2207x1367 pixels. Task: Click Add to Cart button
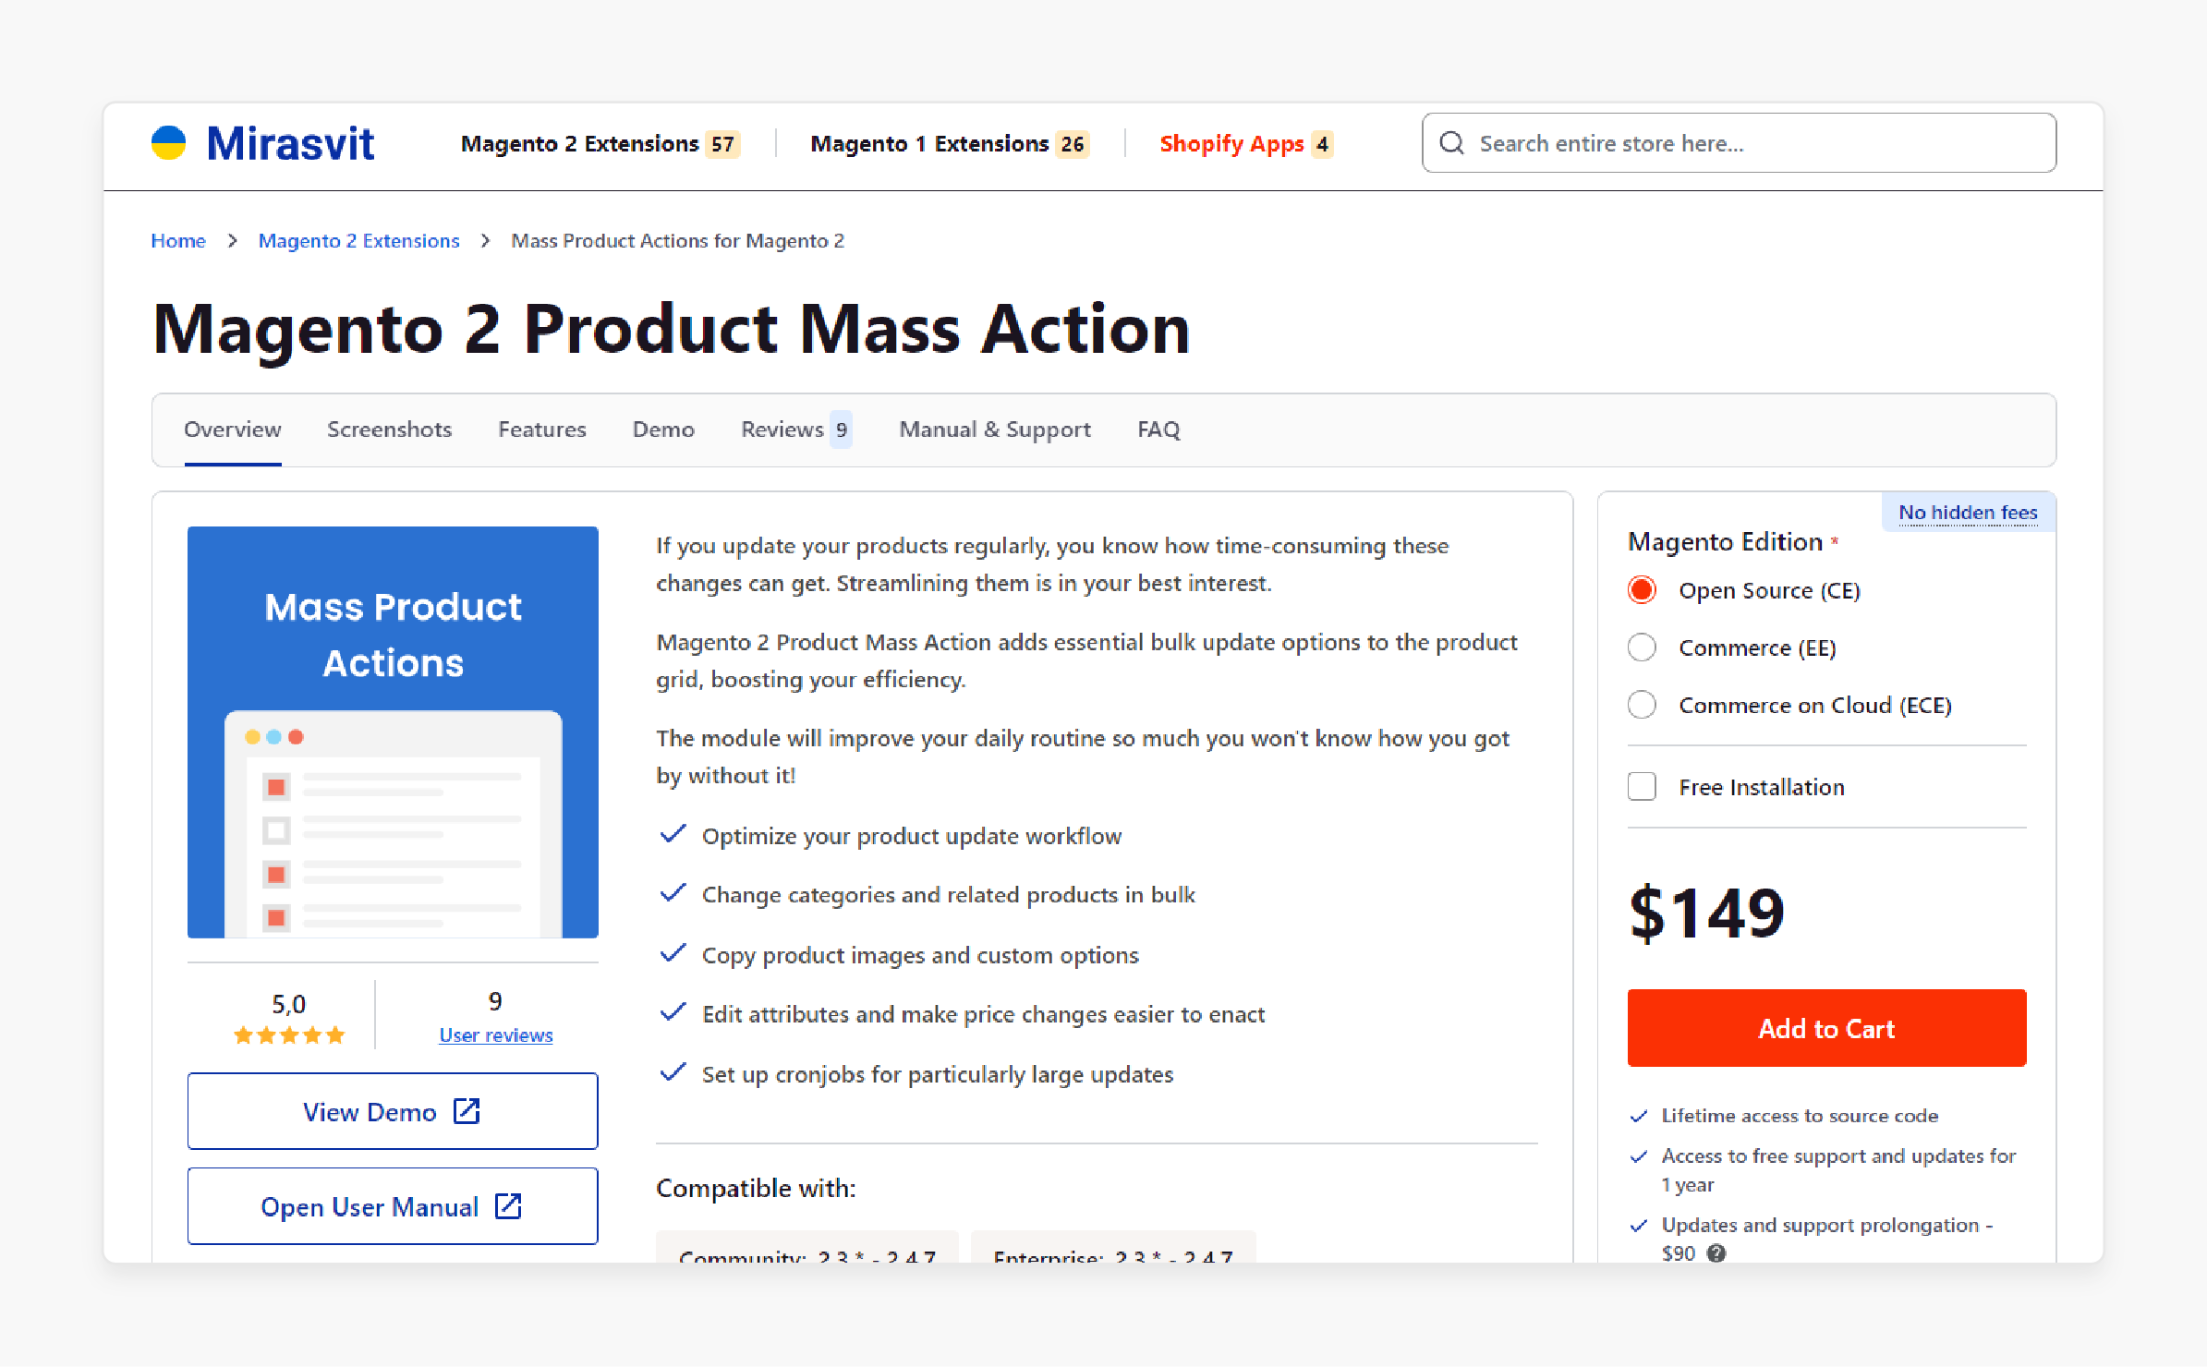(1828, 1030)
